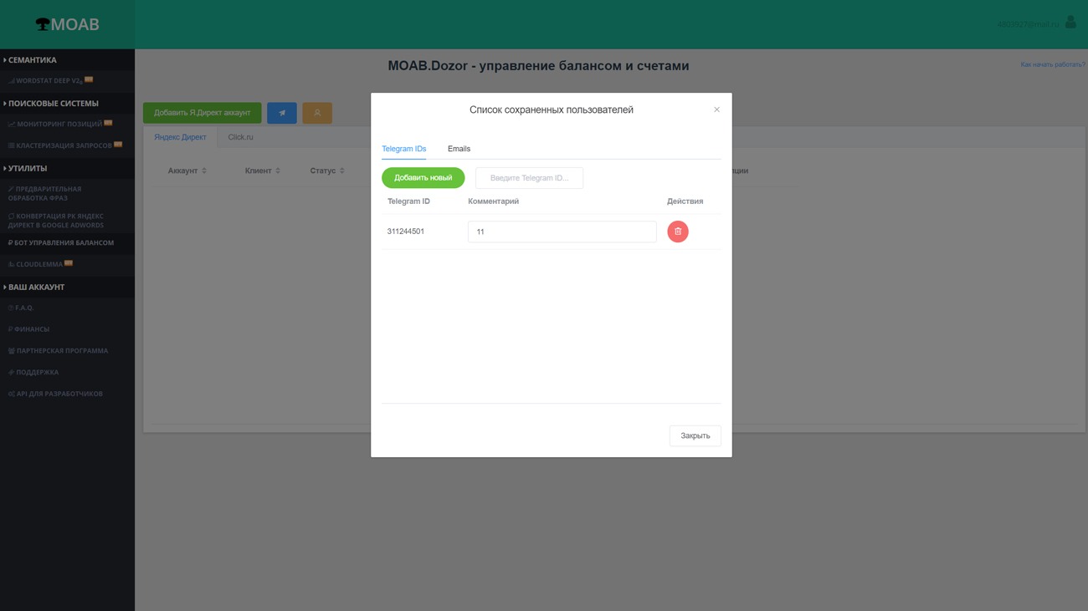Switch to the Emails tab

[459, 149]
